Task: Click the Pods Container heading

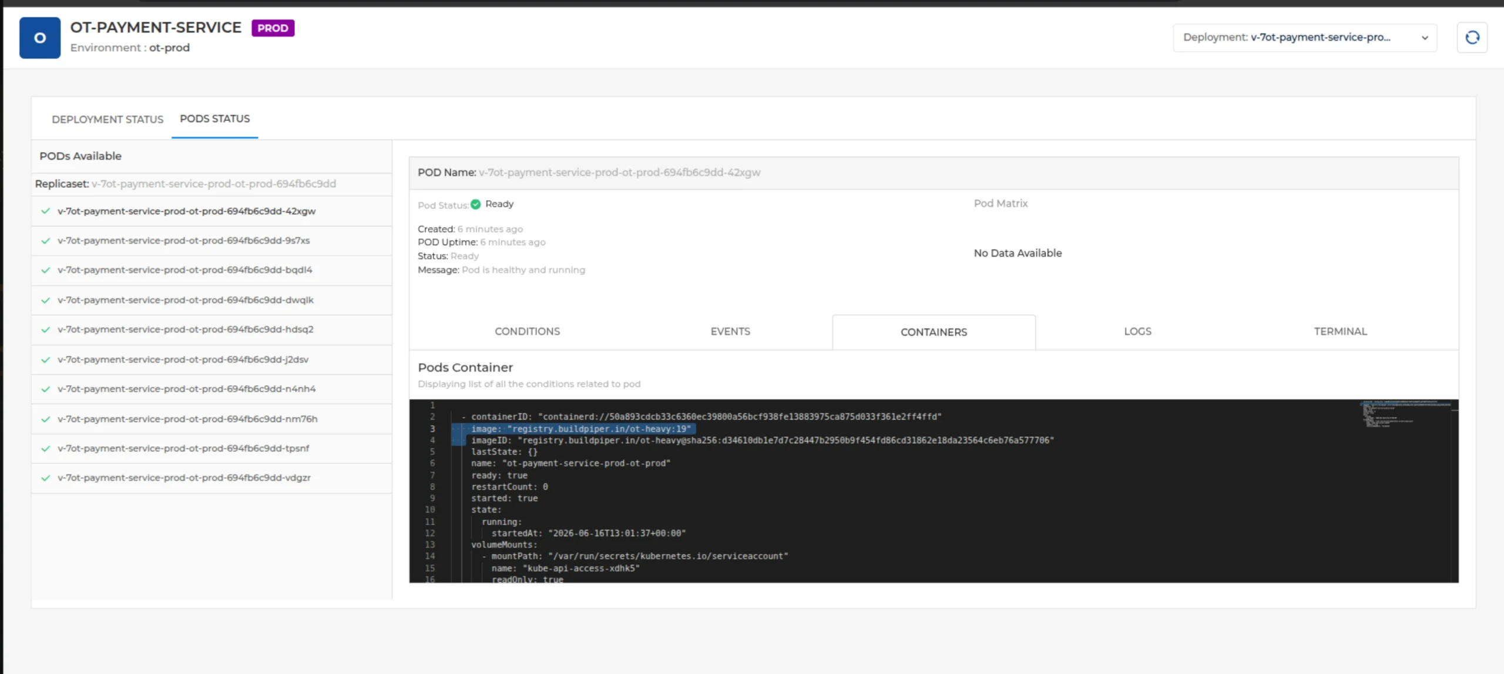Action: click(465, 368)
